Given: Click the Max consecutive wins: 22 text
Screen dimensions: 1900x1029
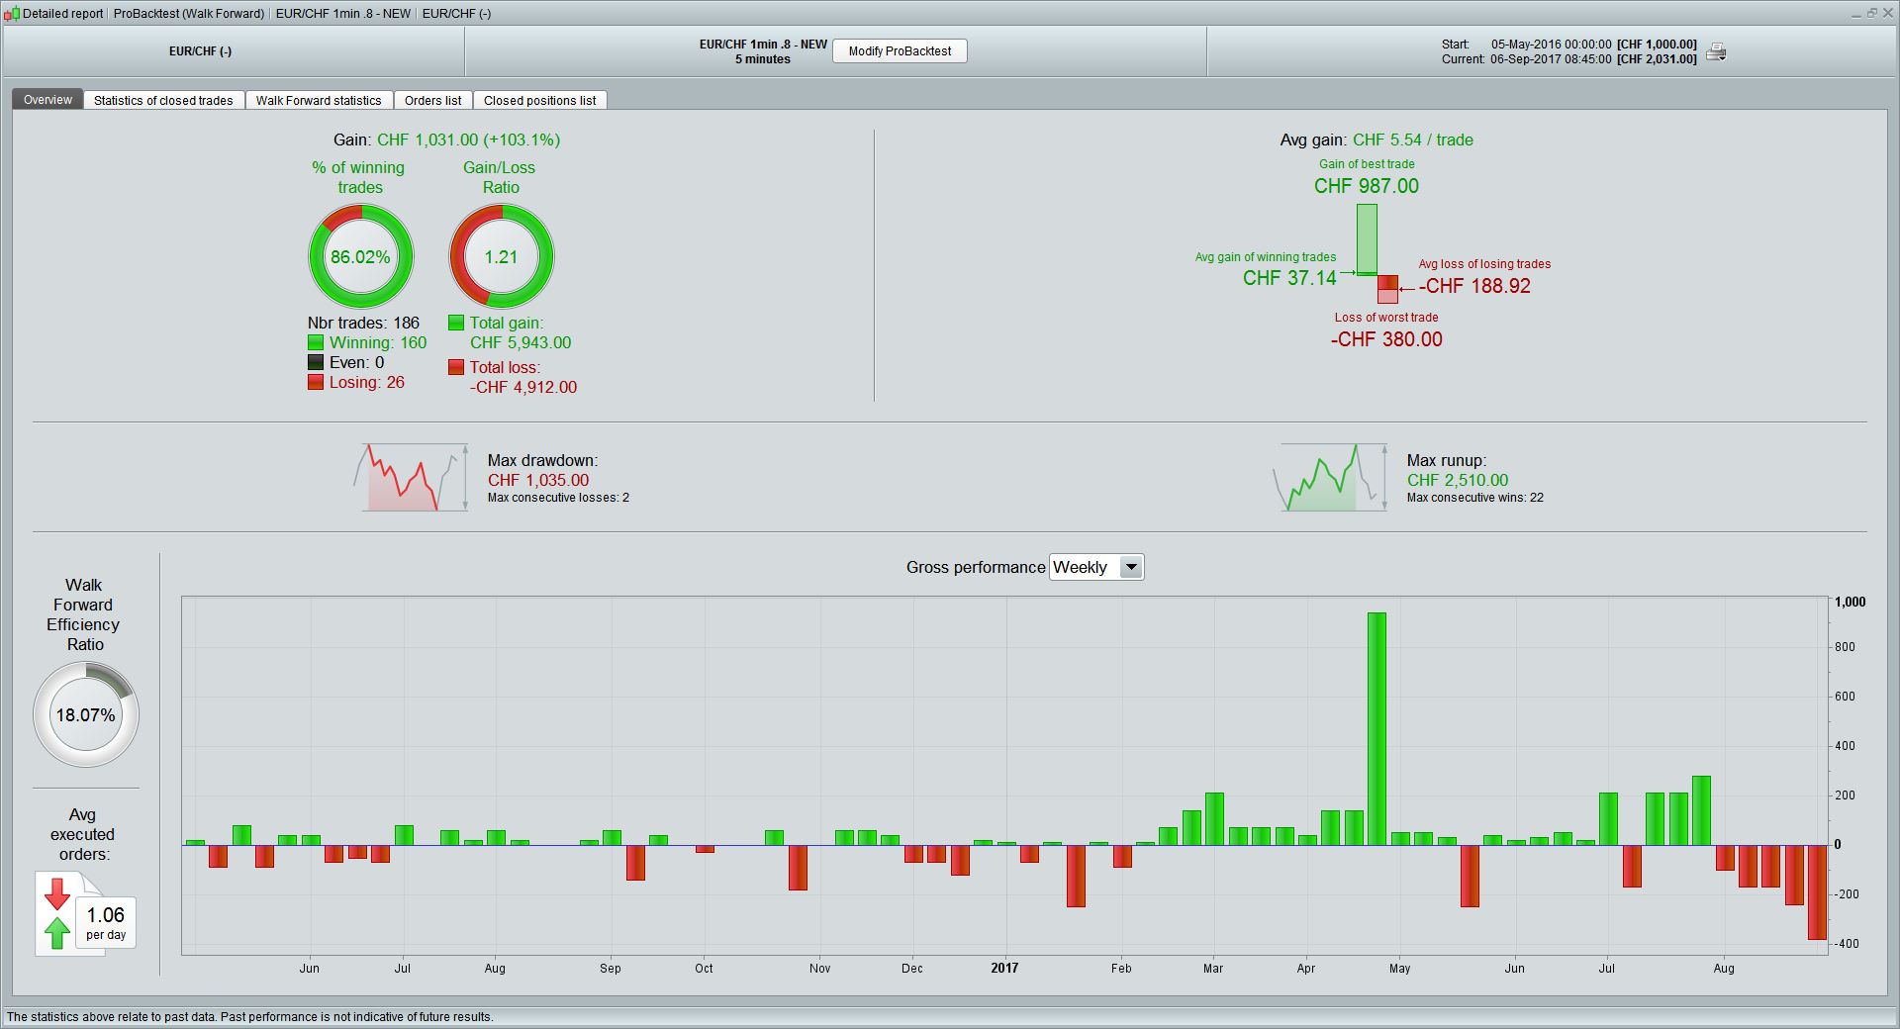Looking at the screenshot, I should click(x=1475, y=498).
